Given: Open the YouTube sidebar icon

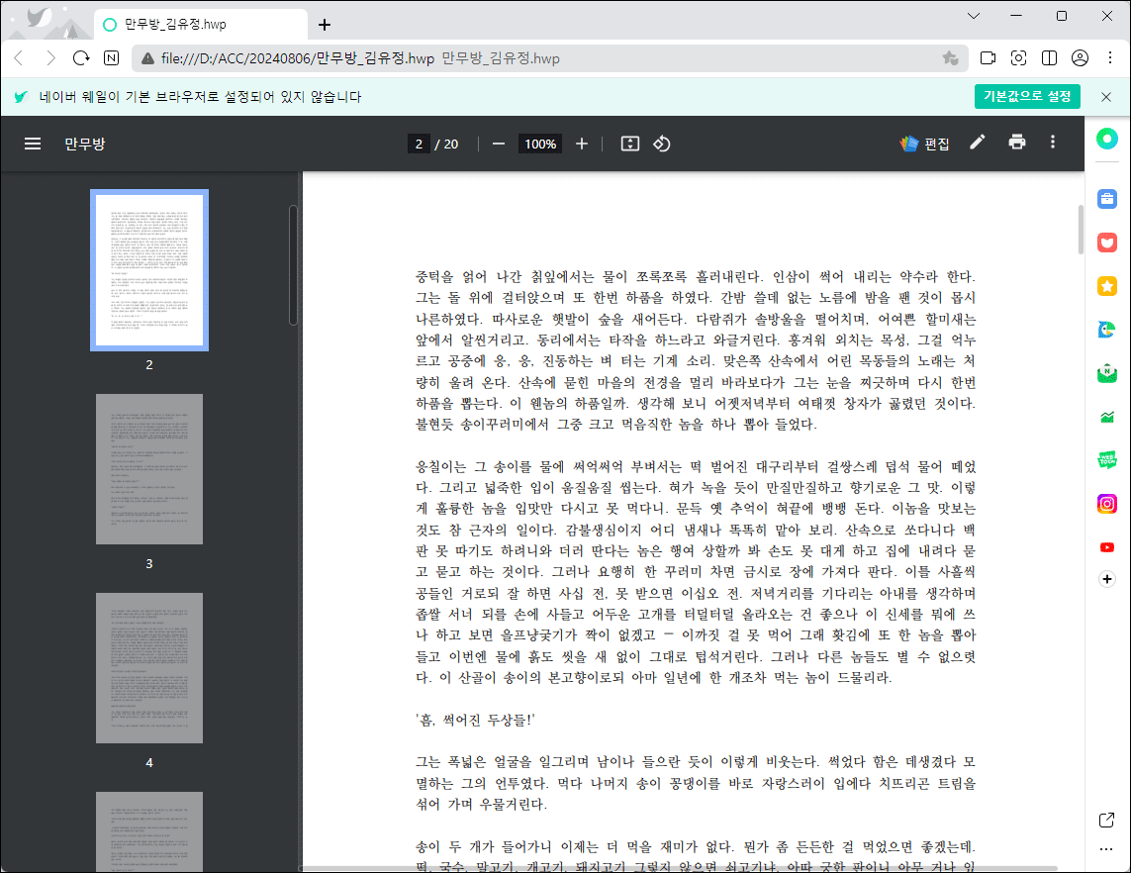Looking at the screenshot, I should click(x=1106, y=547).
